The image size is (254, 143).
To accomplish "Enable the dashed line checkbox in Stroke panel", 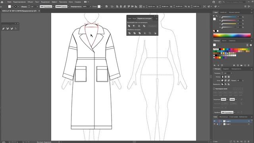I will [214, 89].
